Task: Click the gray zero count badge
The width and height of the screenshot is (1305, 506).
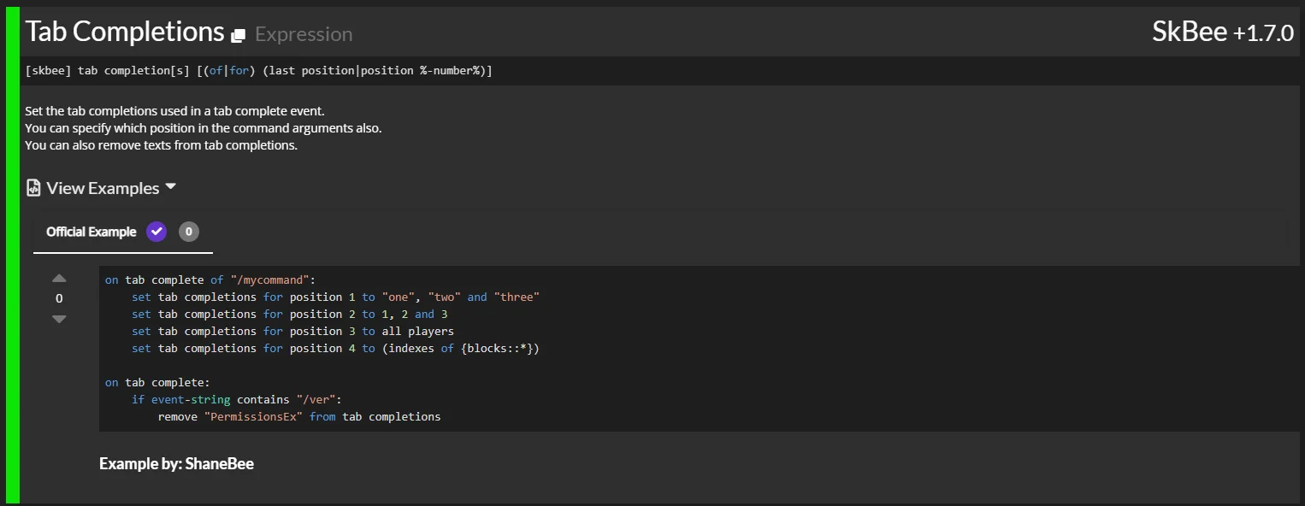Action: (189, 232)
